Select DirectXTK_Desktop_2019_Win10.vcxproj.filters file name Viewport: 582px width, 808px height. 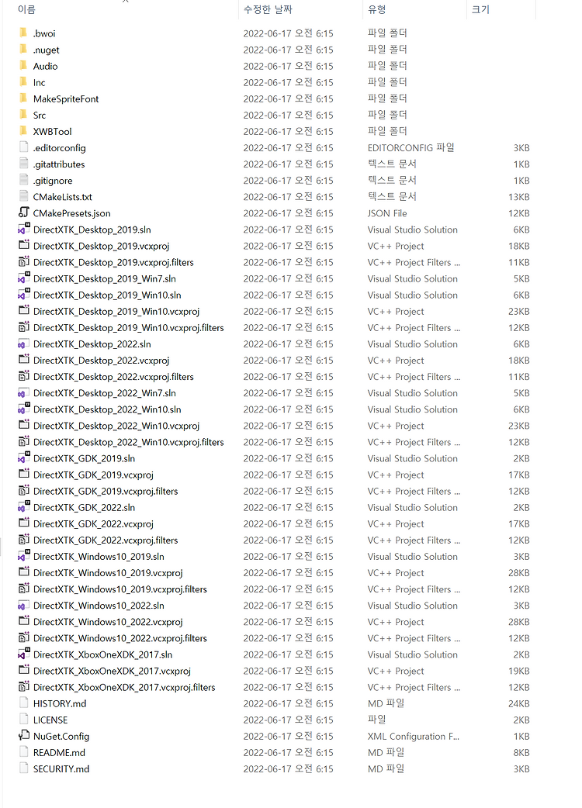click(128, 327)
